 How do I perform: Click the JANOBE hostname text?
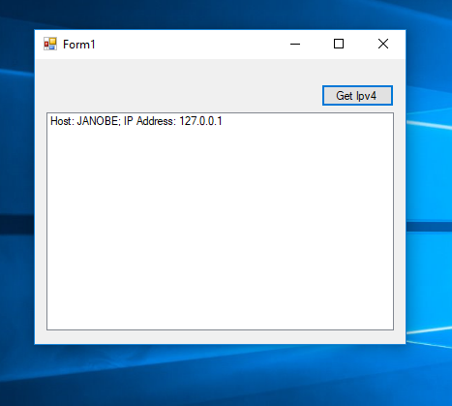[x=98, y=121]
